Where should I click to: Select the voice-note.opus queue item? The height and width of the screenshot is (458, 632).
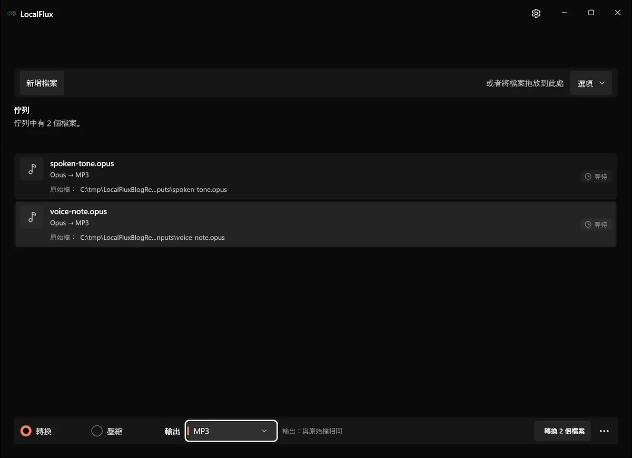click(x=316, y=225)
